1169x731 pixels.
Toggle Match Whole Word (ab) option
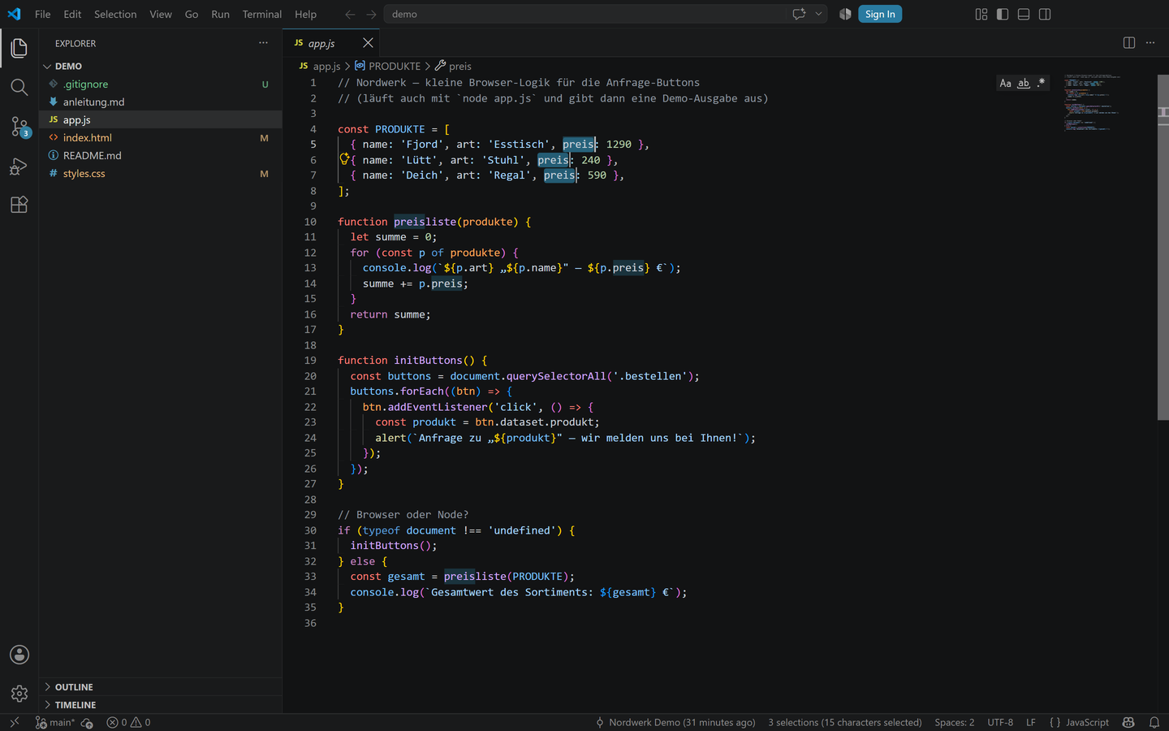pyautogui.click(x=1024, y=83)
